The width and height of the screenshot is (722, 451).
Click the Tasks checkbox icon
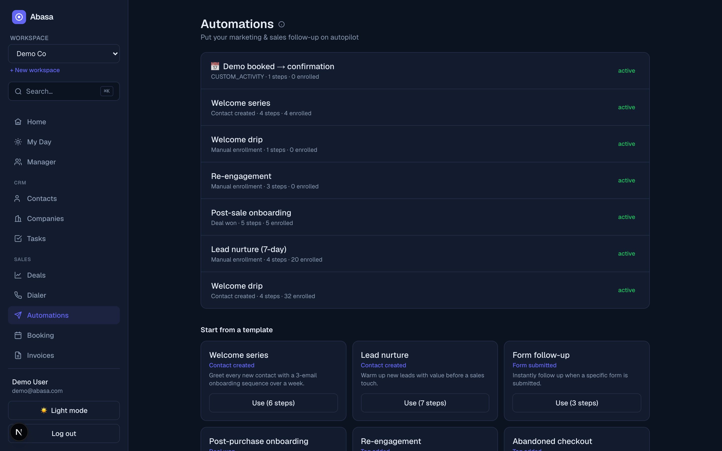[18, 238]
